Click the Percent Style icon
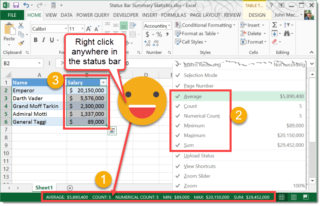Image resolution: width=321 pixels, height=206 pixels. click(159, 35)
